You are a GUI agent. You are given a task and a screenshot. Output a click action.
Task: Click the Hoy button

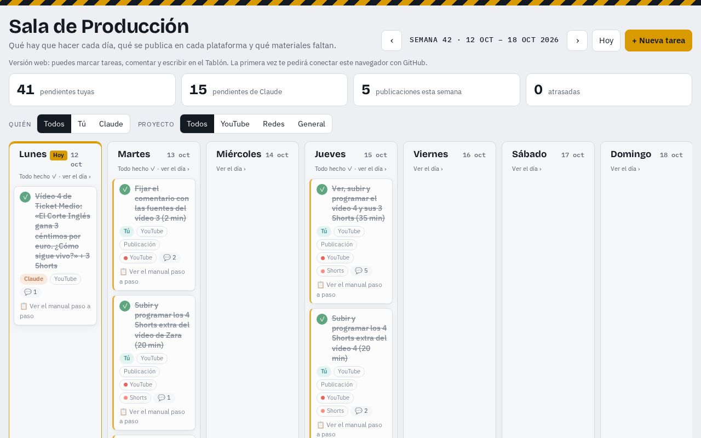pos(606,41)
